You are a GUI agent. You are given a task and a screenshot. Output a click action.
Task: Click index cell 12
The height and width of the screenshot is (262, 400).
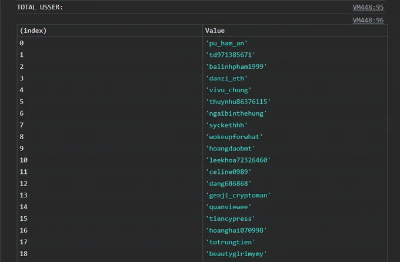tap(109, 183)
